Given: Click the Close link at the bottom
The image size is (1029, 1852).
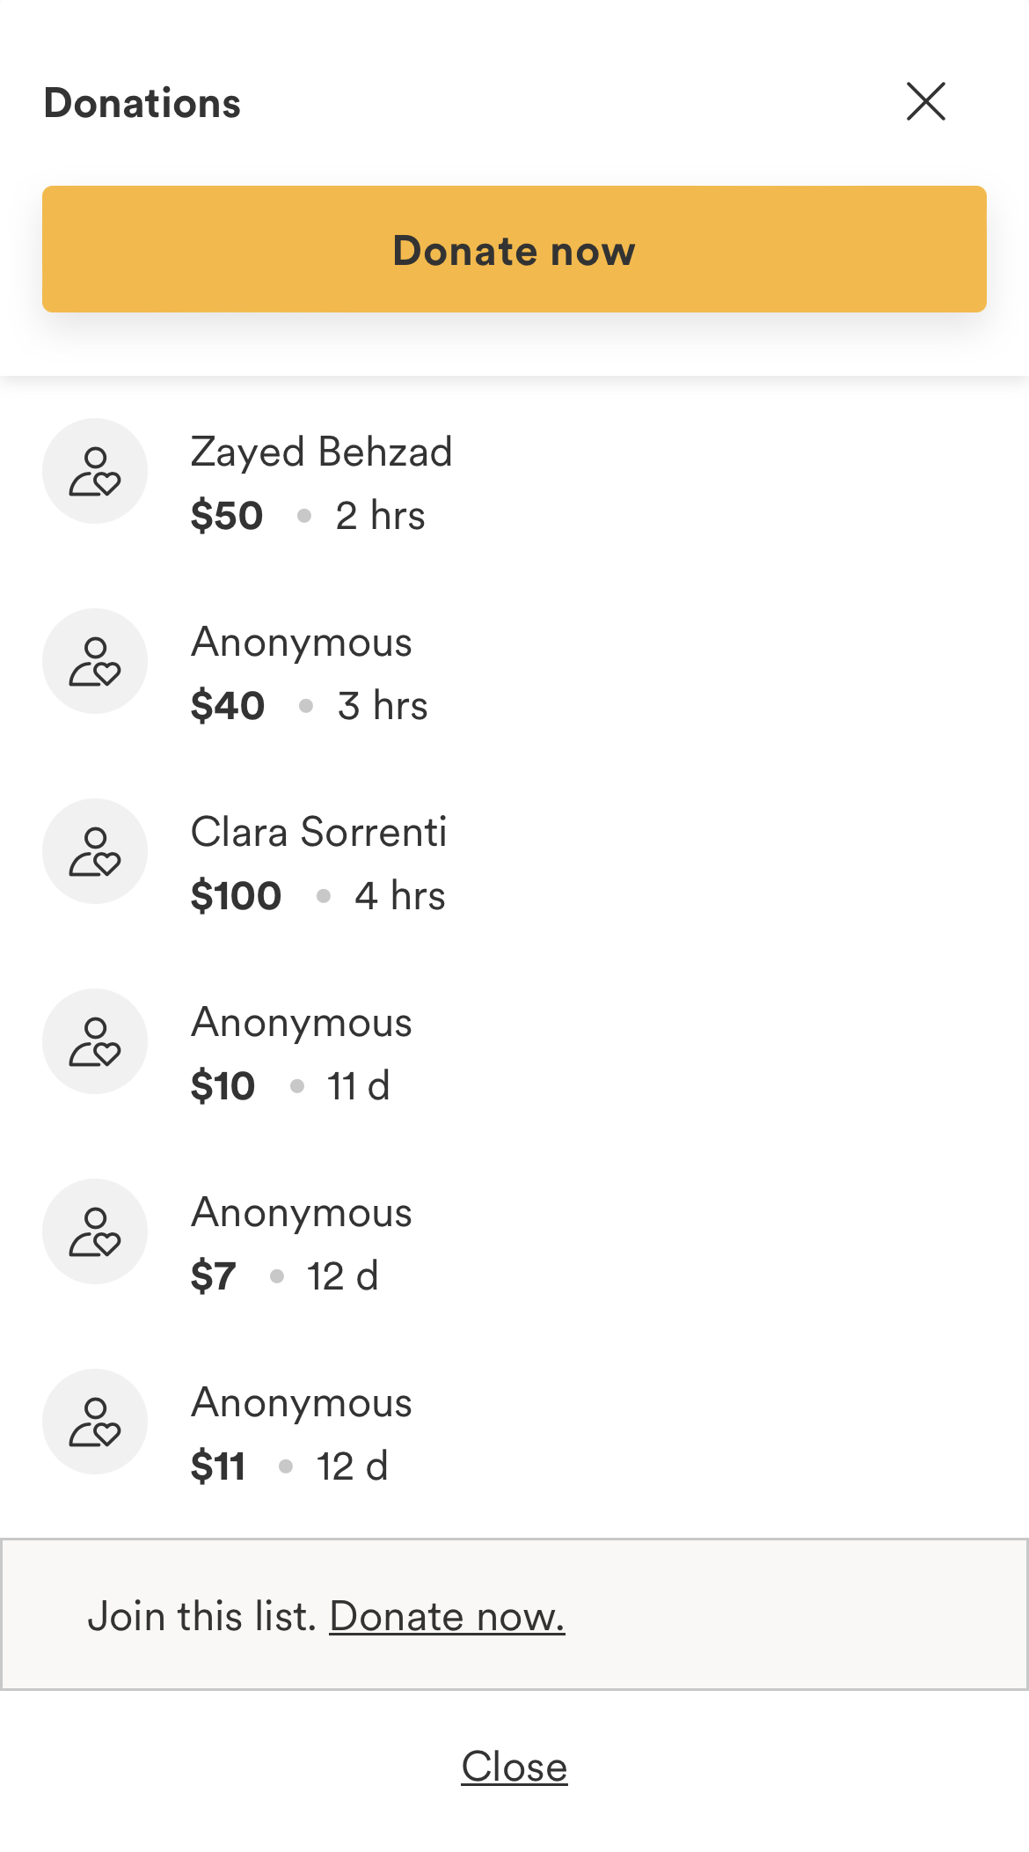Looking at the screenshot, I should (514, 1767).
